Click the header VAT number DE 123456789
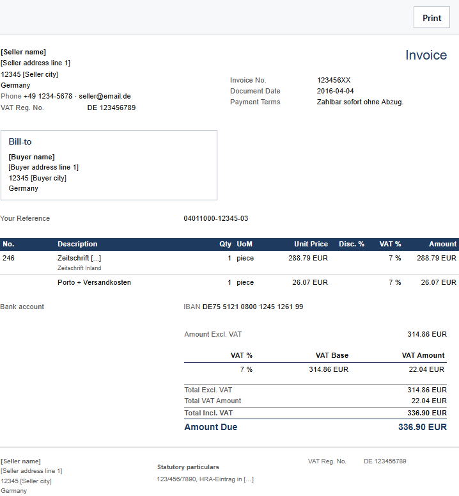Viewport: 459px width, 496px height. pos(111,108)
